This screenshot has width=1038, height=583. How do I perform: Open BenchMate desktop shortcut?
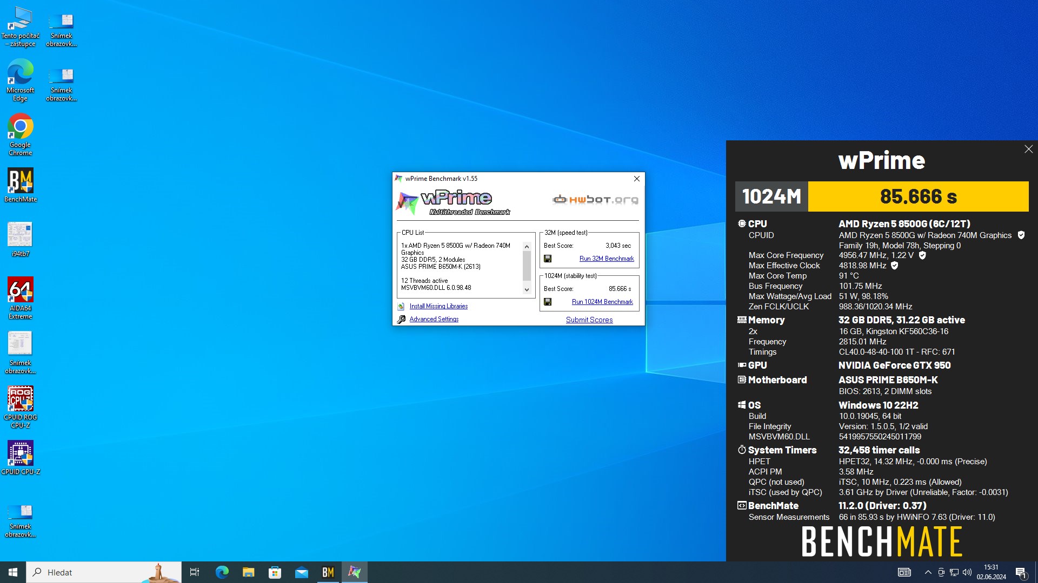tap(21, 185)
